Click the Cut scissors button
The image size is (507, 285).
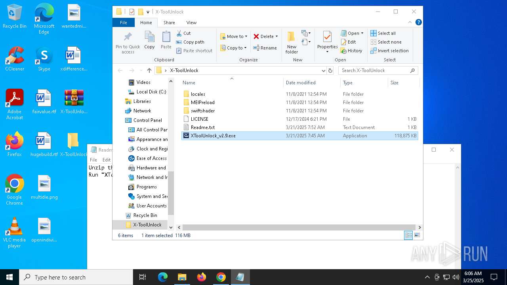coord(183,33)
